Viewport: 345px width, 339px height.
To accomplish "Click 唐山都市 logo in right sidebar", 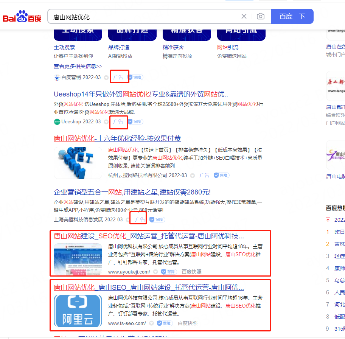I will pyautogui.click(x=336, y=86).
